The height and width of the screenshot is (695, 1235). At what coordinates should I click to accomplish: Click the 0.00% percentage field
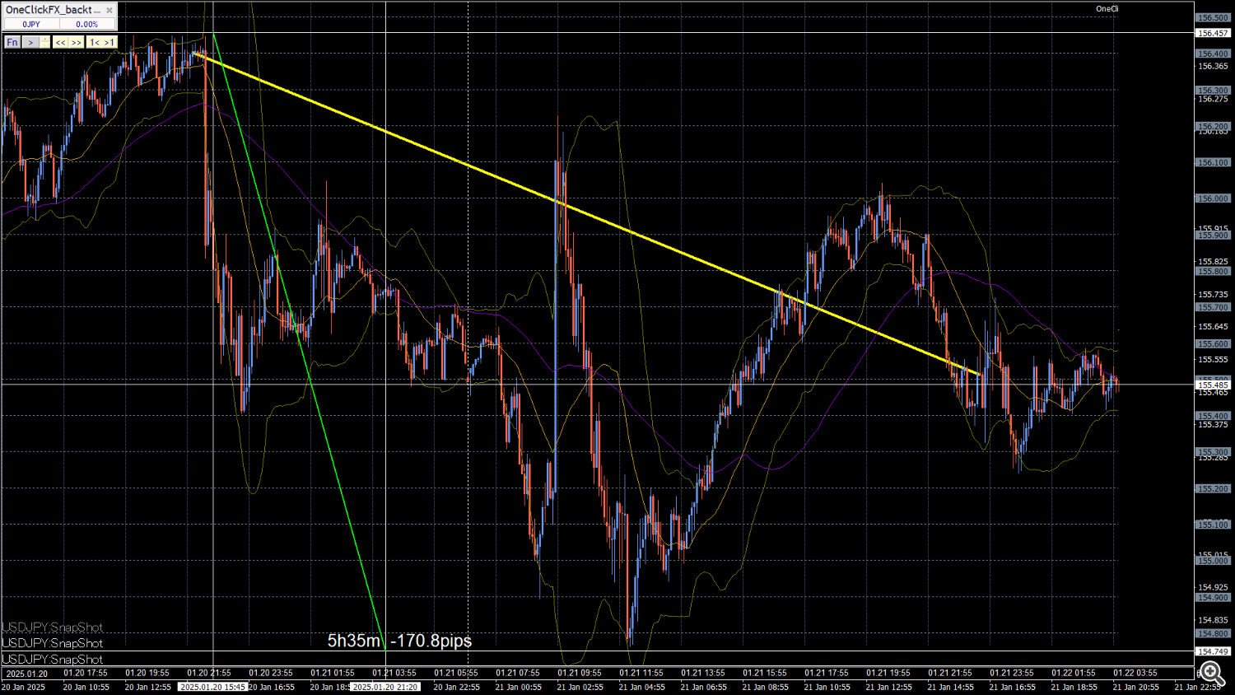86,25
